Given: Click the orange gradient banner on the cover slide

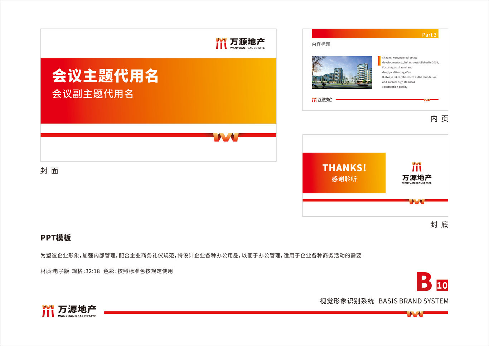Looking at the screenshot, I should pos(159,91).
